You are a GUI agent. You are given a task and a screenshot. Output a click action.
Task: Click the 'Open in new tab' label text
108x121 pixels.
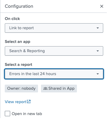click(x=27, y=114)
